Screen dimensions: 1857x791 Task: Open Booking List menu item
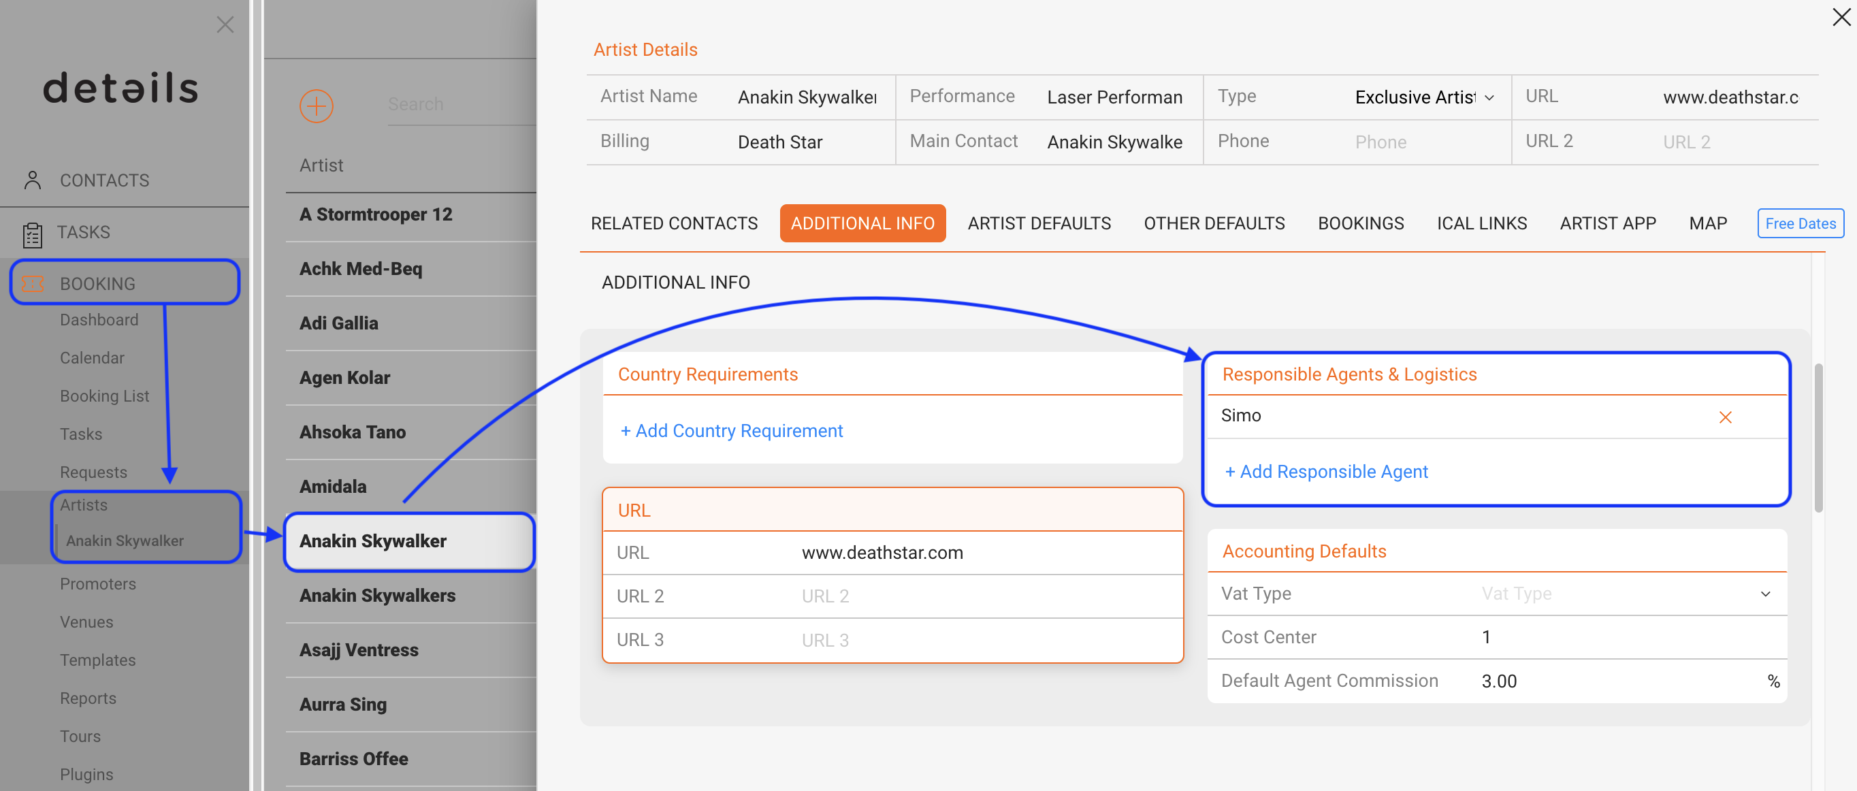[x=105, y=397]
